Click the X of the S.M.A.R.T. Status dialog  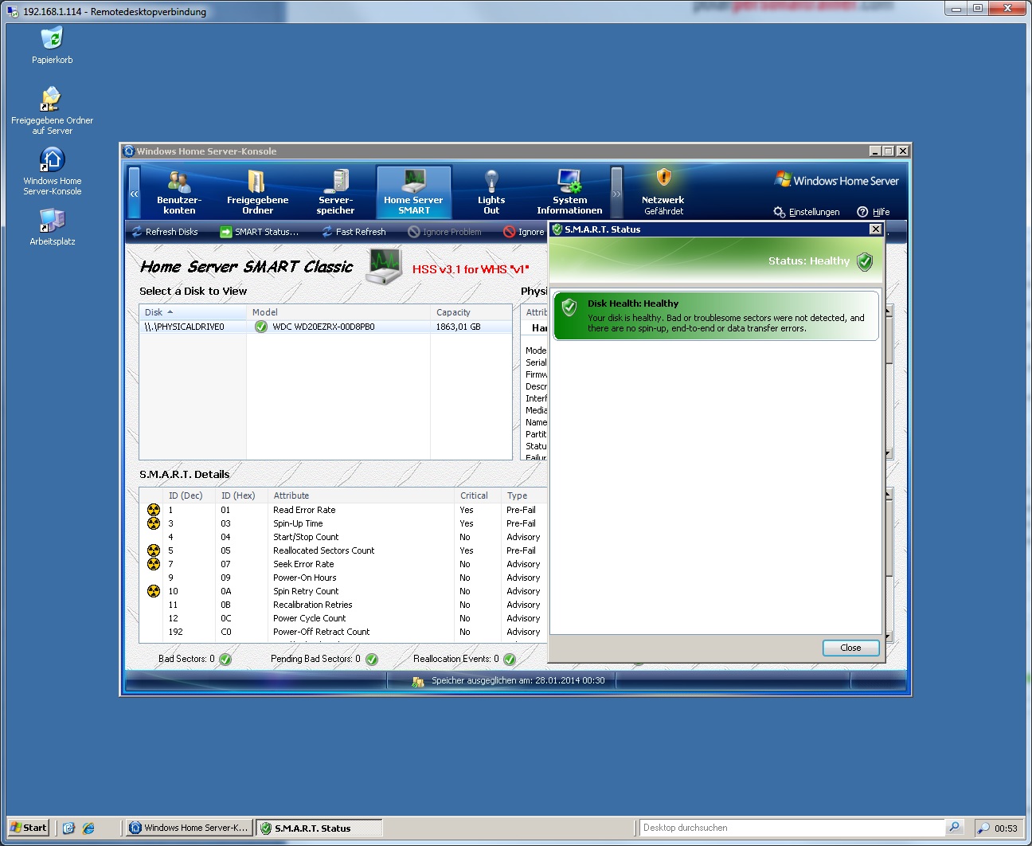click(x=876, y=229)
